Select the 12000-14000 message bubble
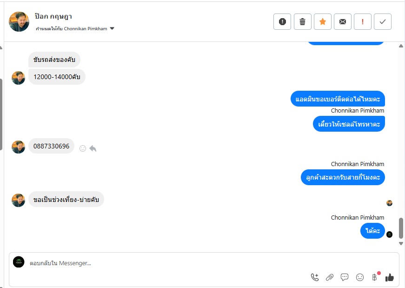Screen dimensions: 405x288 [57, 77]
